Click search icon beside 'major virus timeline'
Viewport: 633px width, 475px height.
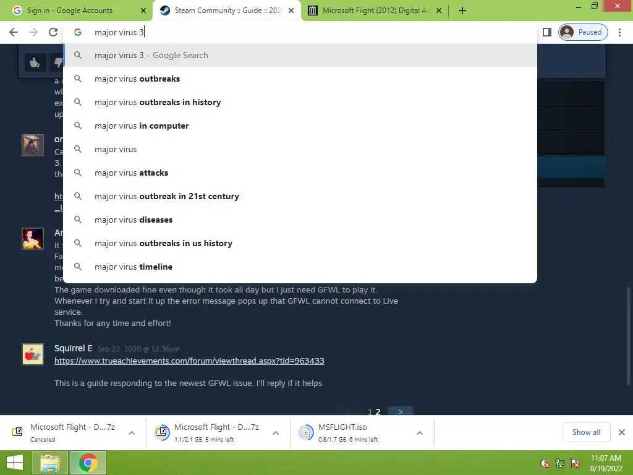pos(78,267)
